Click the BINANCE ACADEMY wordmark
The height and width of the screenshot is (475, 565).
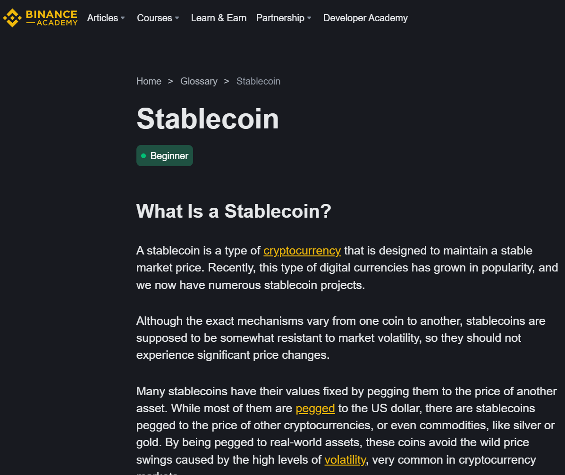point(51,18)
